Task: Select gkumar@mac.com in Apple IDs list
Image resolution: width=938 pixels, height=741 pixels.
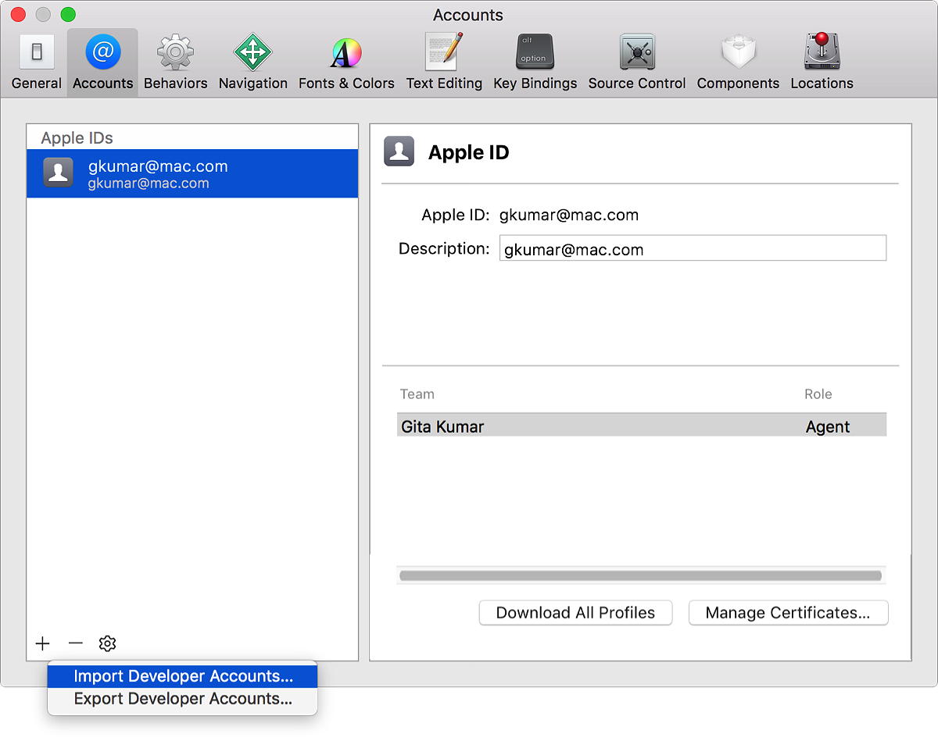Action: 192,173
